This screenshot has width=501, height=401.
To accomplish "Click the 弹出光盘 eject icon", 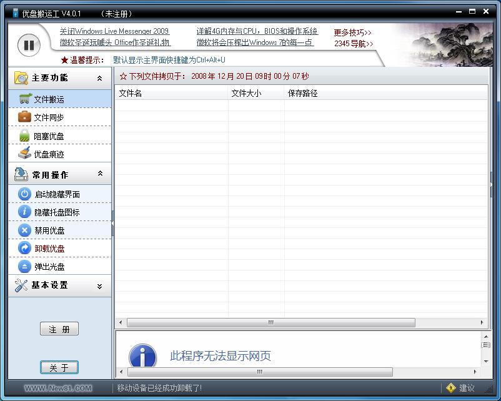I will point(24,267).
